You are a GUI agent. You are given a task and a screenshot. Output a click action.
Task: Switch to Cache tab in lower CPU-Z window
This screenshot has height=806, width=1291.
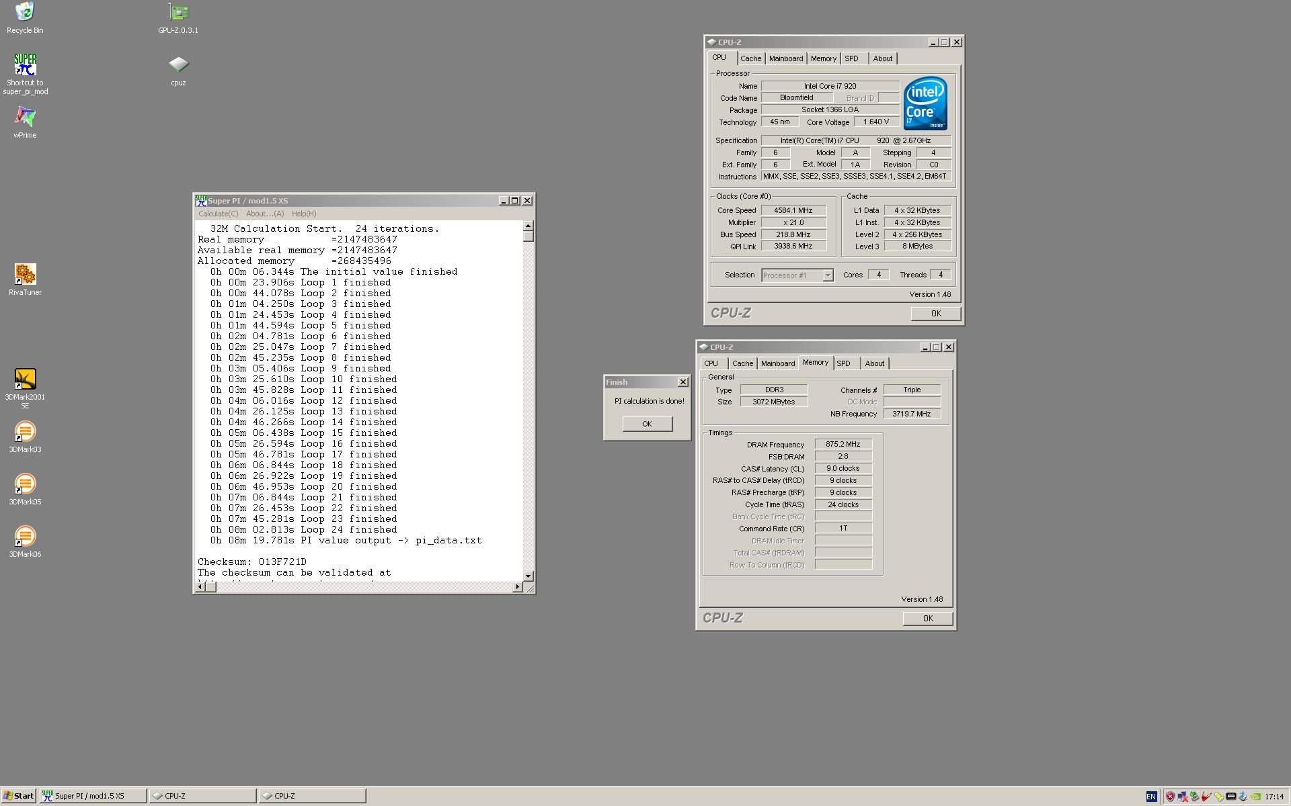(743, 363)
